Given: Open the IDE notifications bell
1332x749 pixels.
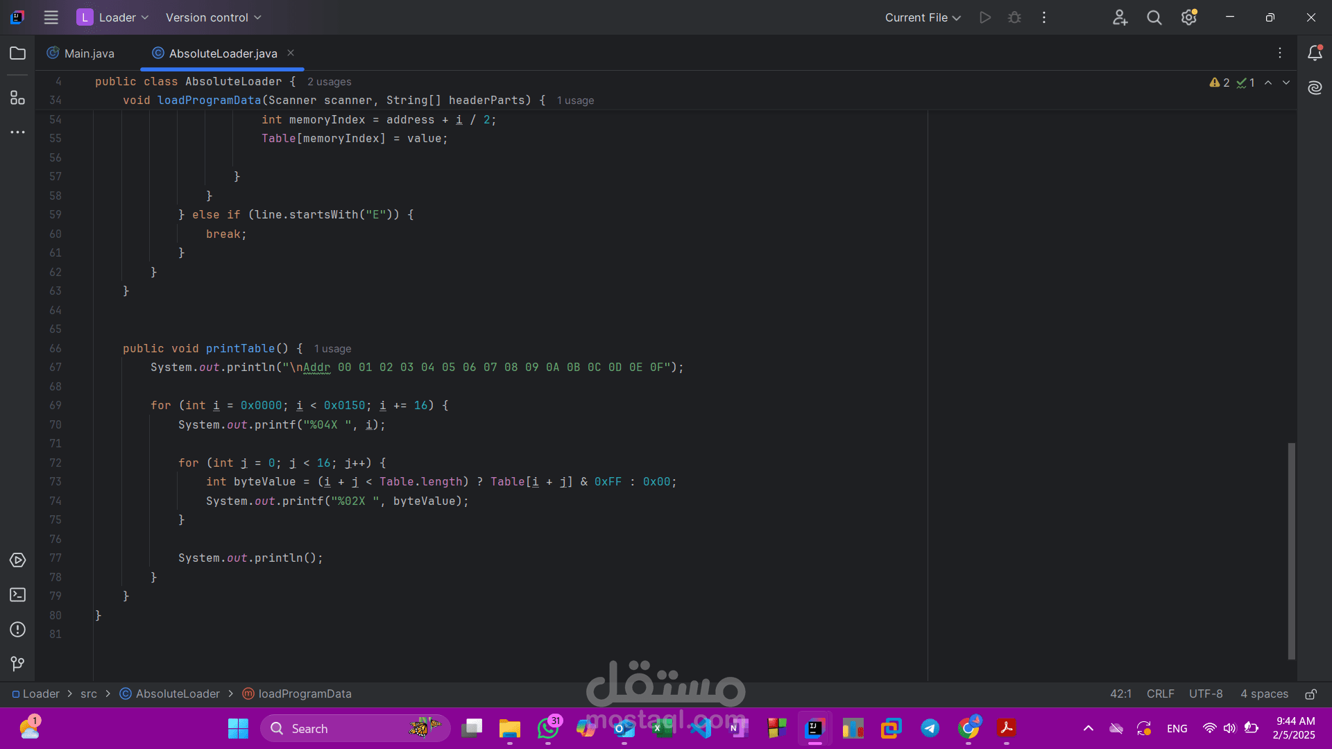Looking at the screenshot, I should pos(1315,53).
